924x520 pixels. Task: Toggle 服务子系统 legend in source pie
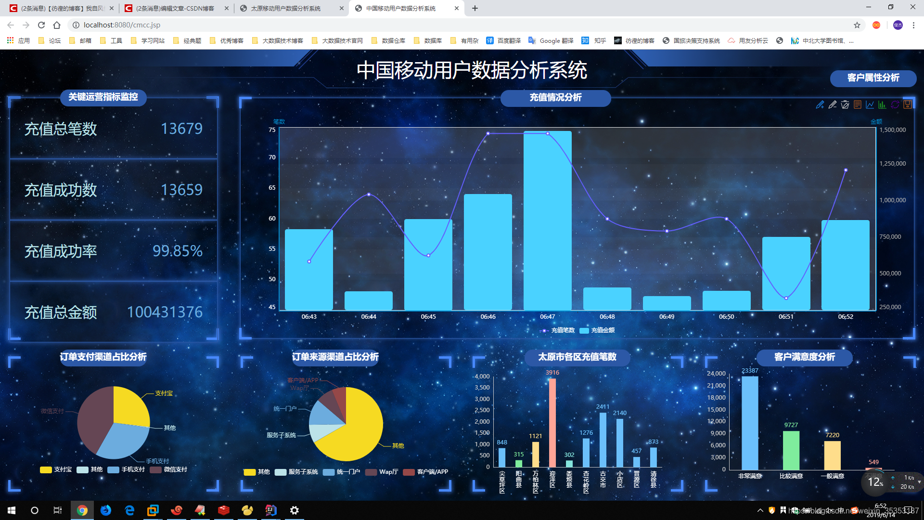(296, 472)
